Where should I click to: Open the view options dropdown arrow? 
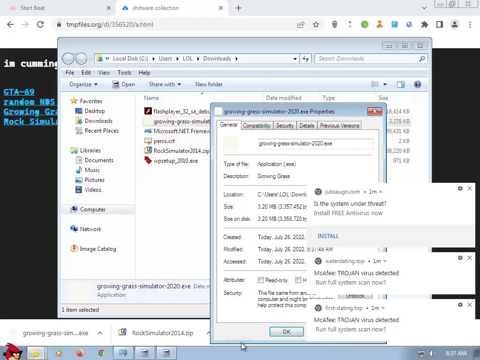point(385,84)
